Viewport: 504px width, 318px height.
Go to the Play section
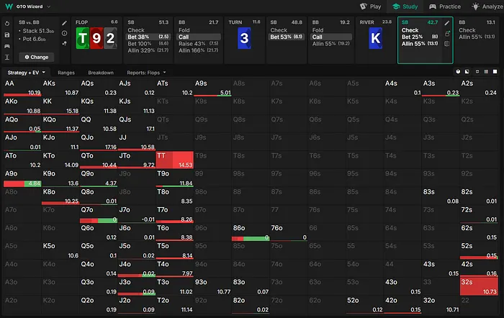coord(370,6)
